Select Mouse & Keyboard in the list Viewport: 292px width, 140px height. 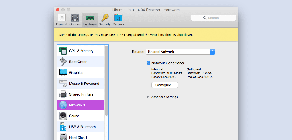tap(81, 83)
